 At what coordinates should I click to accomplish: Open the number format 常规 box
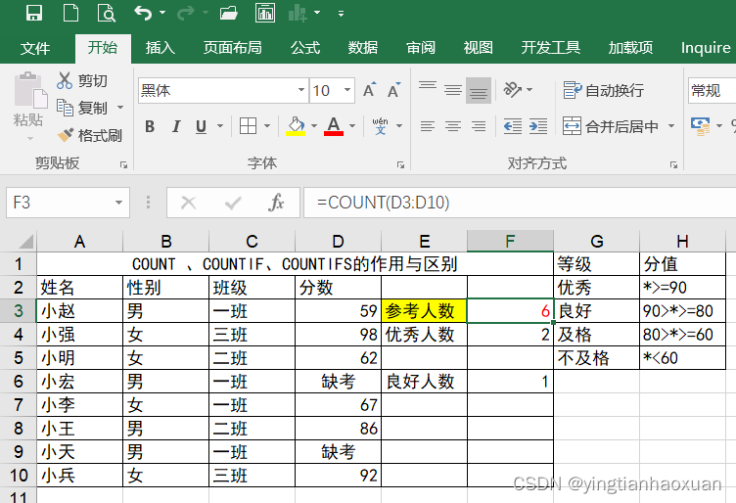pyautogui.click(x=713, y=90)
